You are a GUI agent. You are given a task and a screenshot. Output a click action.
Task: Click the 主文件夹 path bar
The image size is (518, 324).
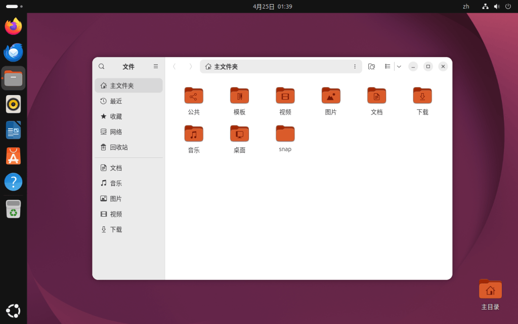(x=281, y=66)
